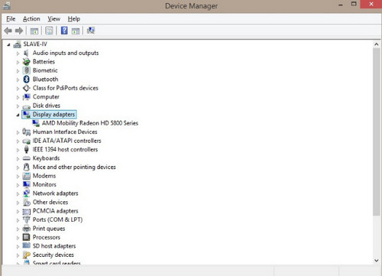Expand the Audio inputs and outputs node

tap(18, 54)
